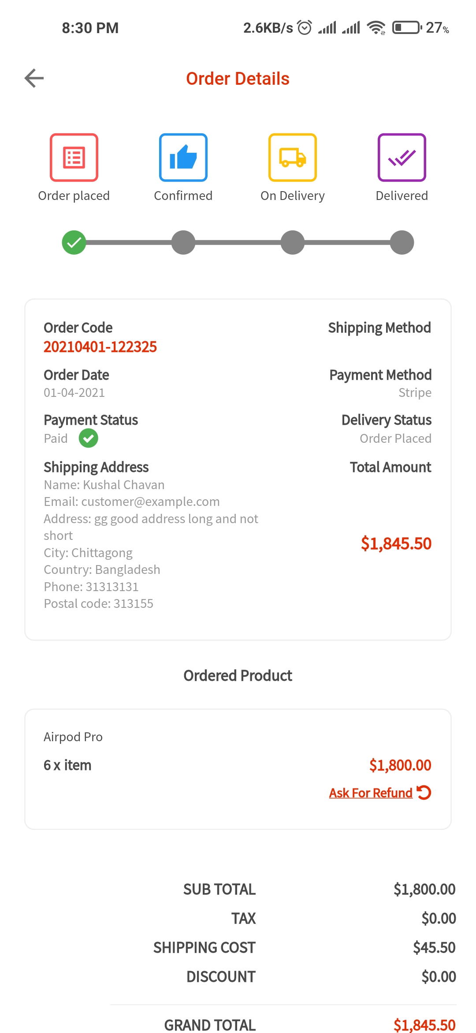Tap the yellow delivery truck icon
The image size is (476, 1033).
click(x=293, y=158)
